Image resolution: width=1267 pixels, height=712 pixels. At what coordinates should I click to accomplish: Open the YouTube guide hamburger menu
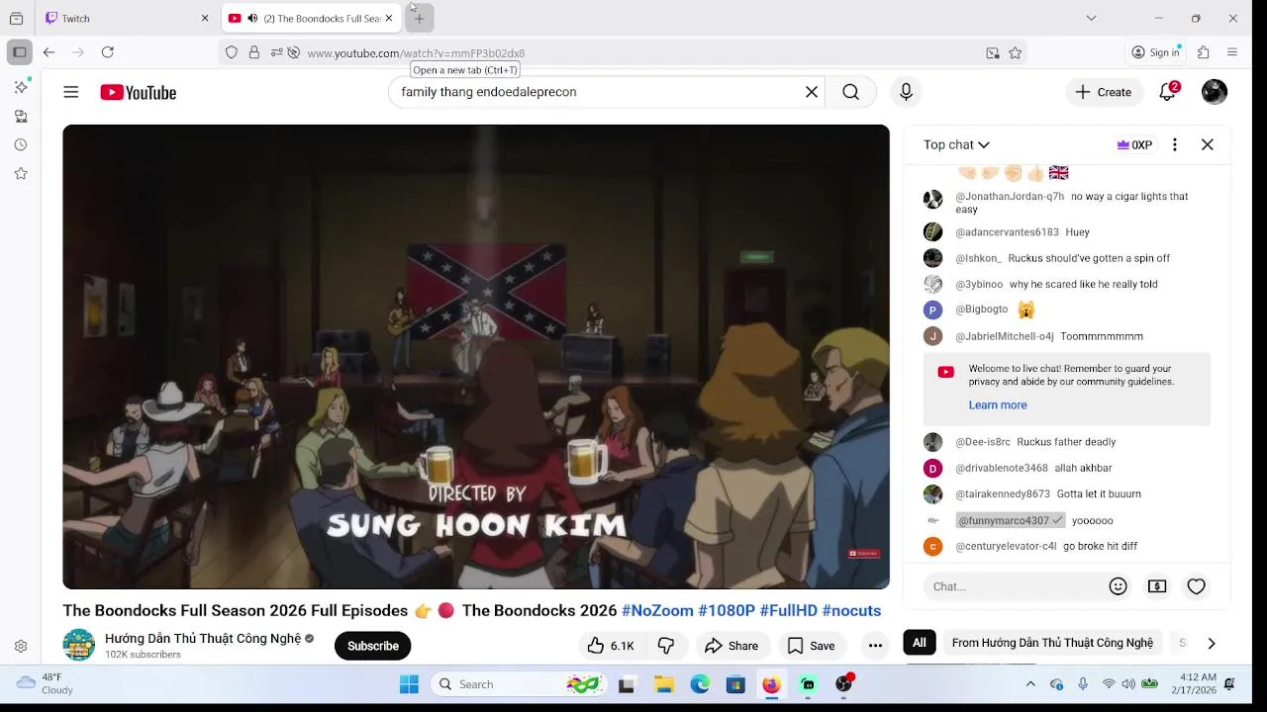coord(71,92)
